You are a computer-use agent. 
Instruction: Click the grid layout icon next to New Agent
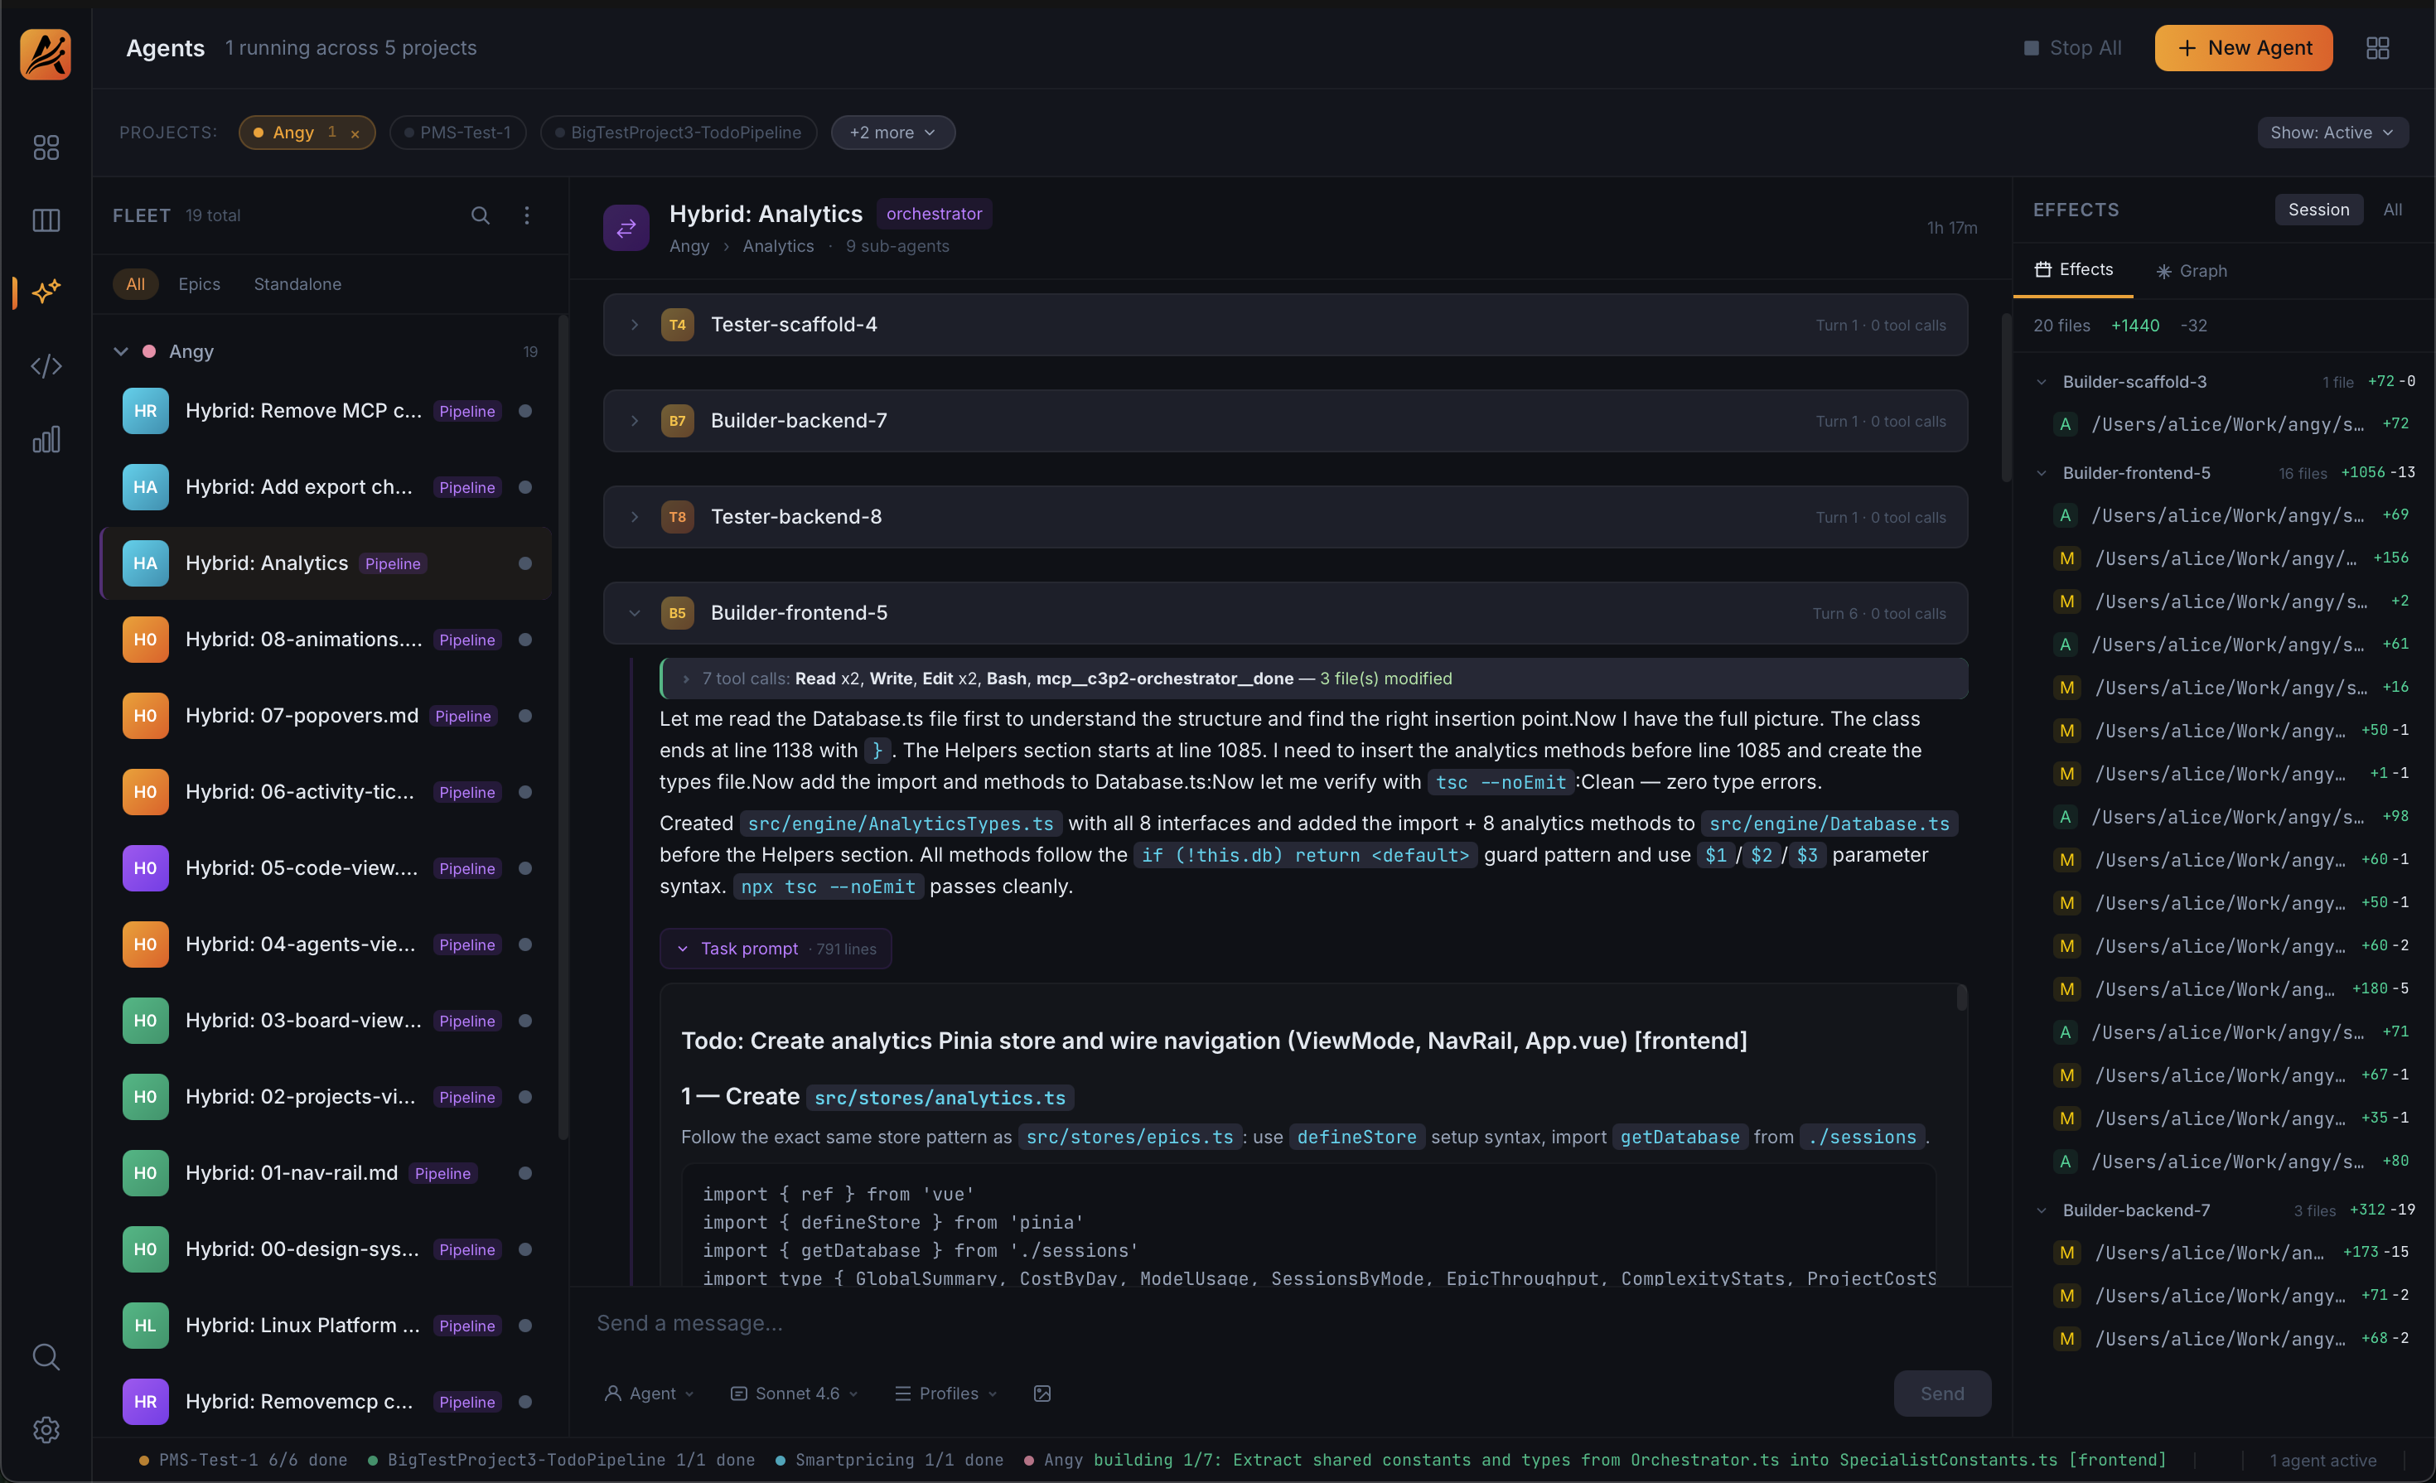(x=2378, y=46)
